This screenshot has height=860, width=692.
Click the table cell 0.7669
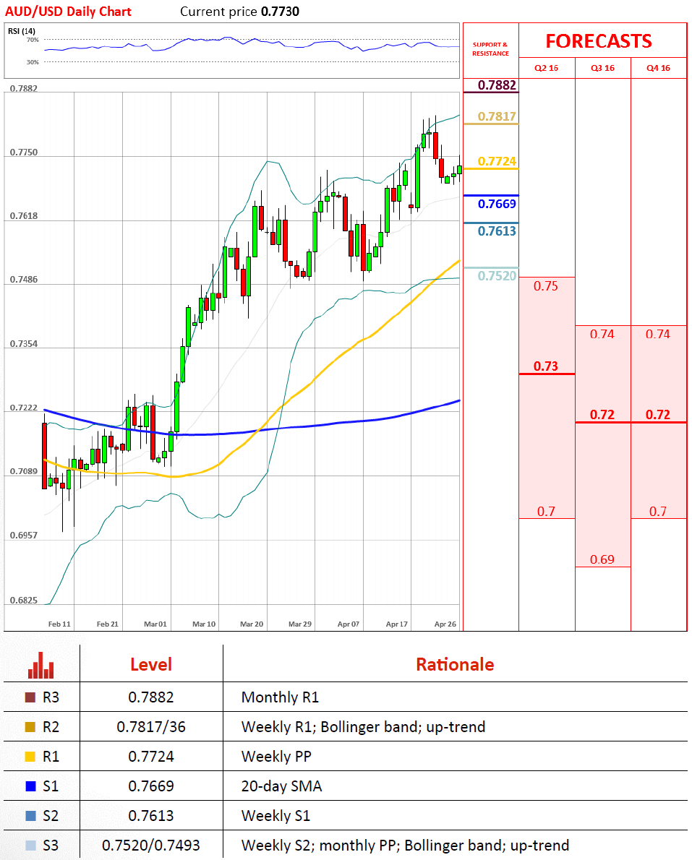(x=151, y=786)
